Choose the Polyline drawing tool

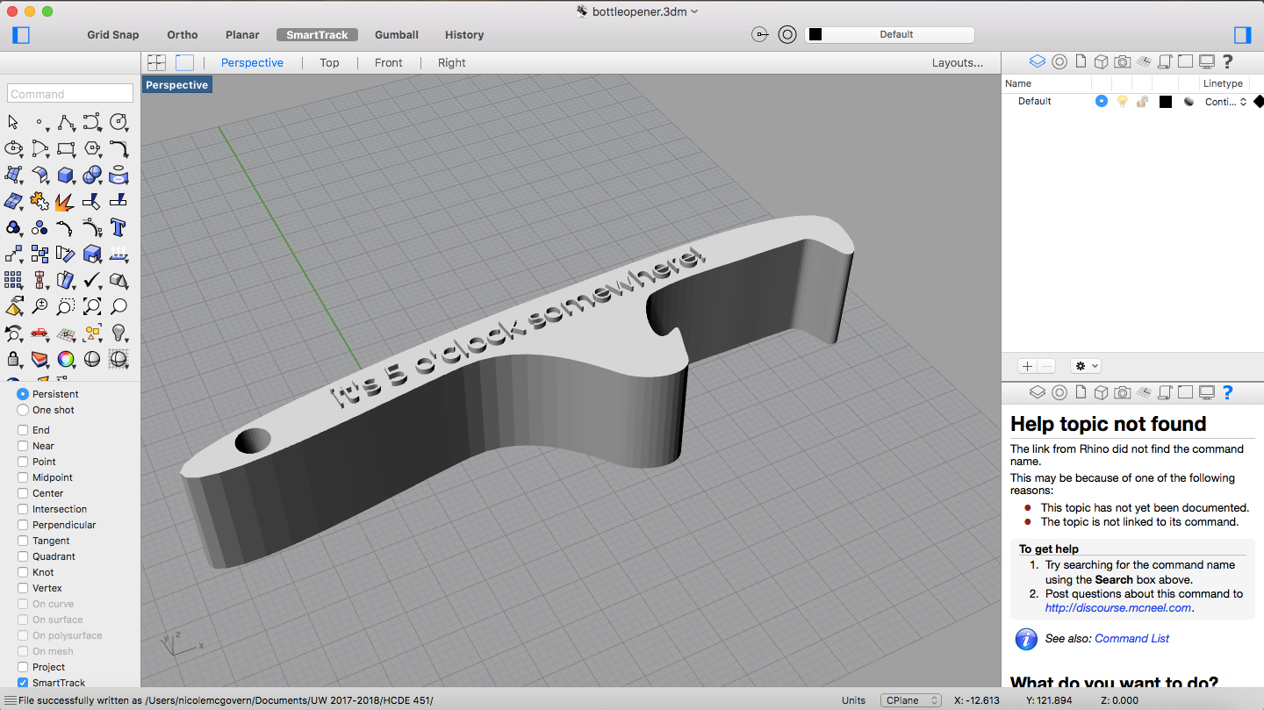66,122
